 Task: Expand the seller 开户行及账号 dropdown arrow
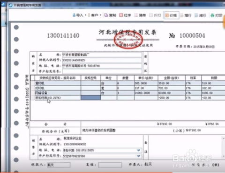click(x=138, y=156)
